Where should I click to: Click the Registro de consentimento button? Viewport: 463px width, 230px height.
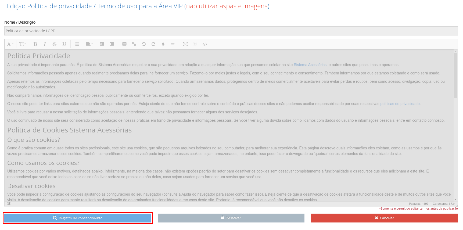pos(78,218)
